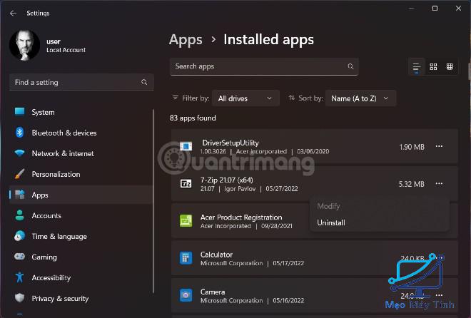Image resolution: width=471 pixels, height=318 pixels.
Task: Open Bluetooth & devices settings
Action: pos(81,133)
